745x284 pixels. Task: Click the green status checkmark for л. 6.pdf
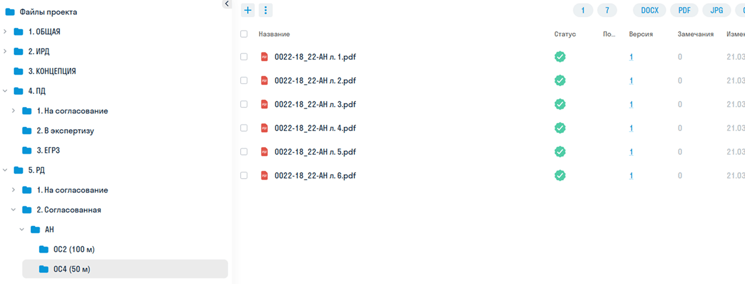560,176
